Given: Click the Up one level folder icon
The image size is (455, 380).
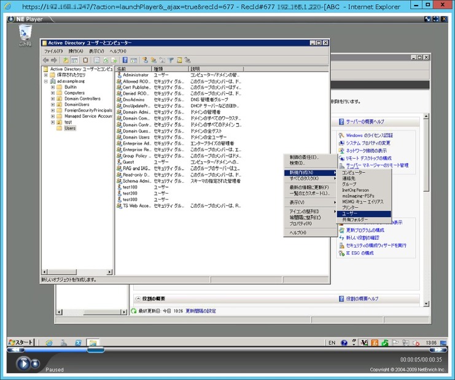Looking at the screenshot, I should pyautogui.click(x=66, y=60).
